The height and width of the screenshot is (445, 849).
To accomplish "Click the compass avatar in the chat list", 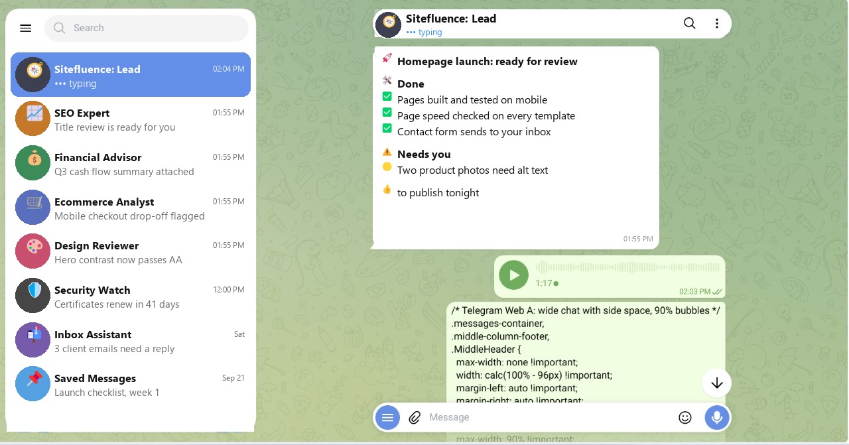I will [x=33, y=74].
